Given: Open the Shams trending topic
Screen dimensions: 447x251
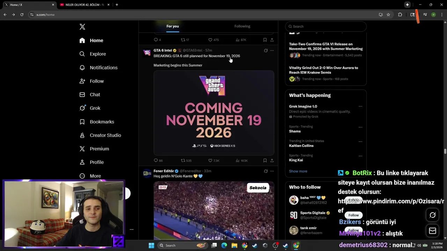Looking at the screenshot, I should click(x=295, y=131).
